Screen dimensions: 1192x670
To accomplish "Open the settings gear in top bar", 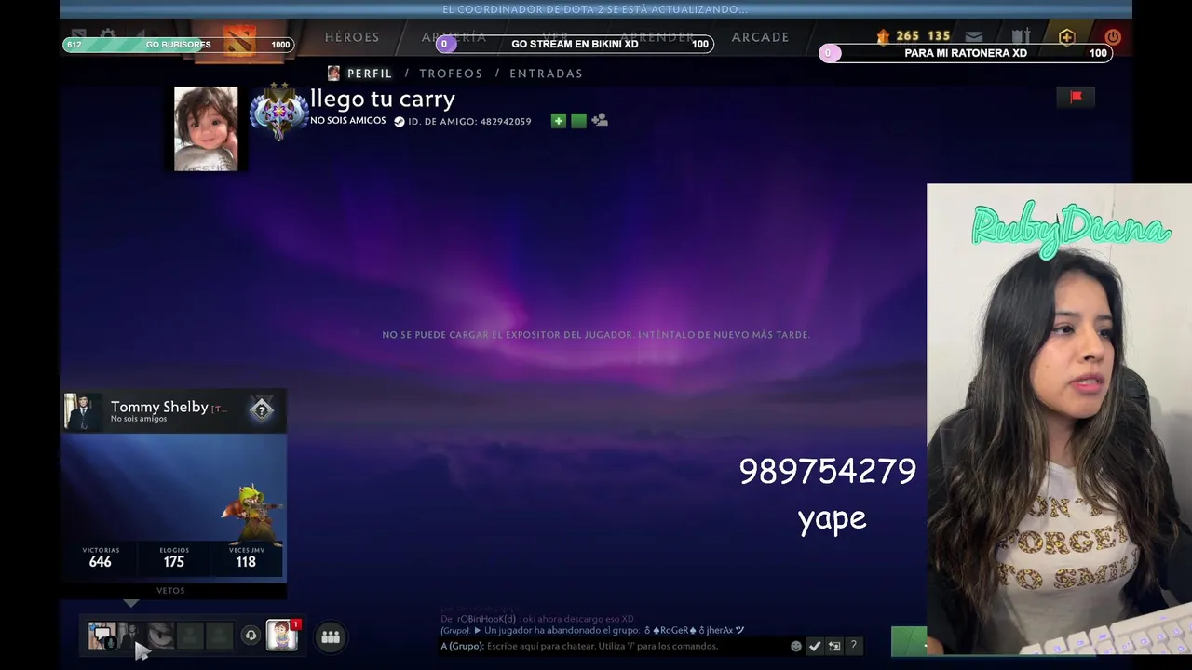I will point(108,35).
